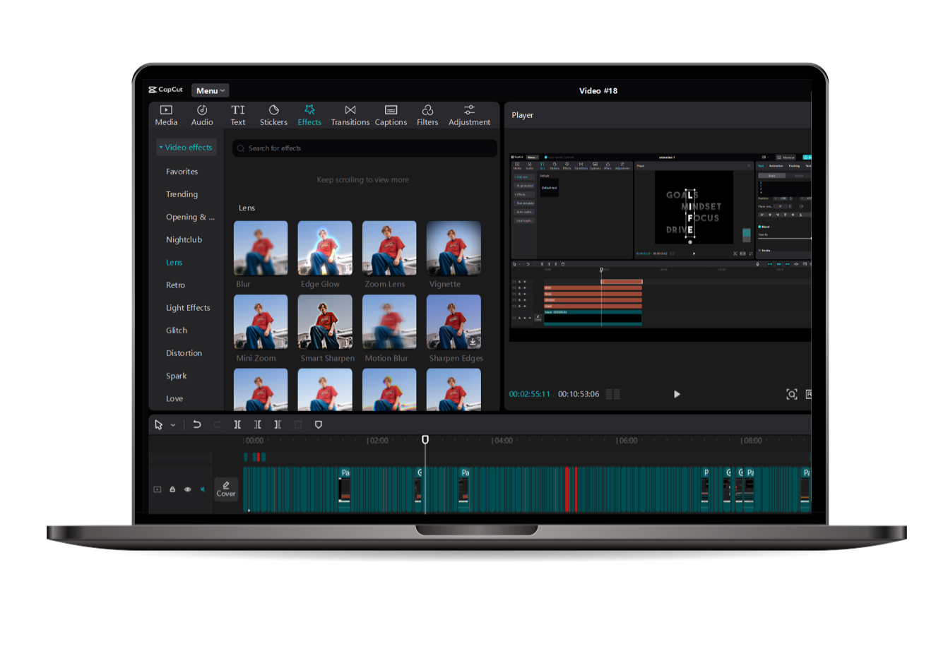936x649 pixels.
Task: Click the Split tool icon
Action: (237, 424)
